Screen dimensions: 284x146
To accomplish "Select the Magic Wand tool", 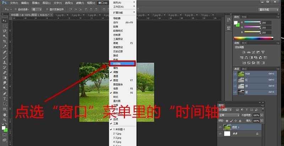I will pyautogui.click(x=5, y=36).
